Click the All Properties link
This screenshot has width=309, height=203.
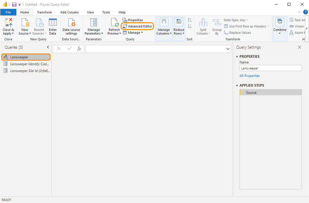[250, 76]
